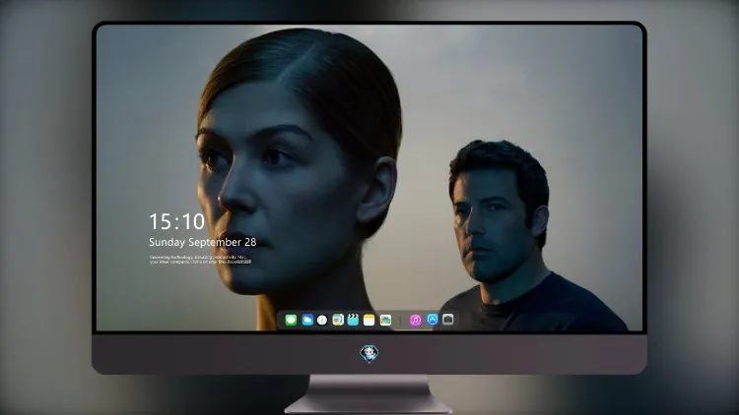Open the yellow Notes app in dock

click(369, 321)
